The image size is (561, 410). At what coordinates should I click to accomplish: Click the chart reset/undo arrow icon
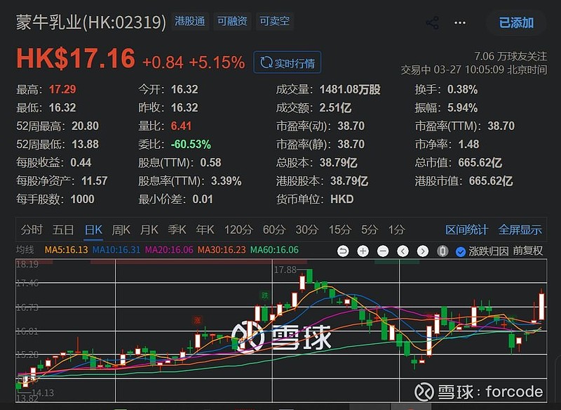tap(343, 251)
